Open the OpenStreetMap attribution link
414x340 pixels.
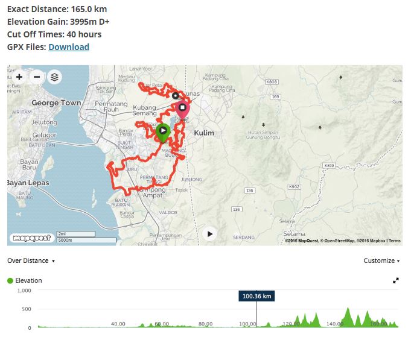(337, 241)
